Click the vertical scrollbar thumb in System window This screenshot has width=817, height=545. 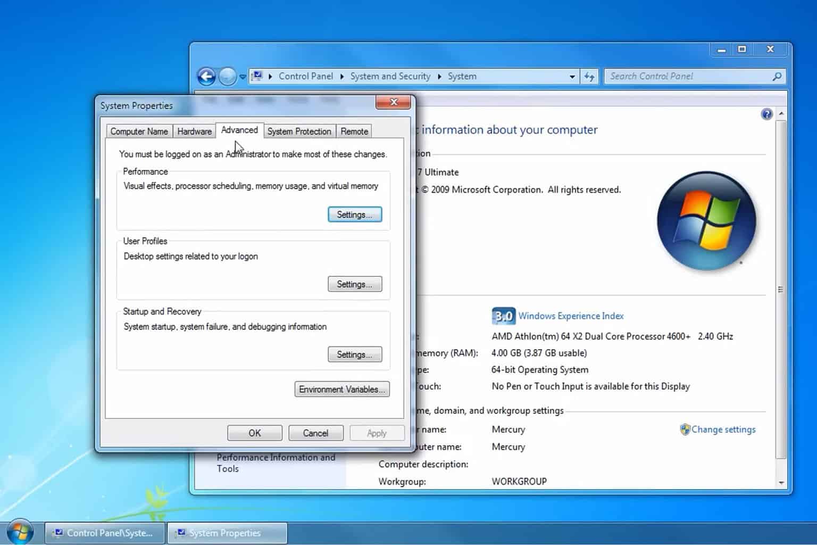tap(781, 290)
